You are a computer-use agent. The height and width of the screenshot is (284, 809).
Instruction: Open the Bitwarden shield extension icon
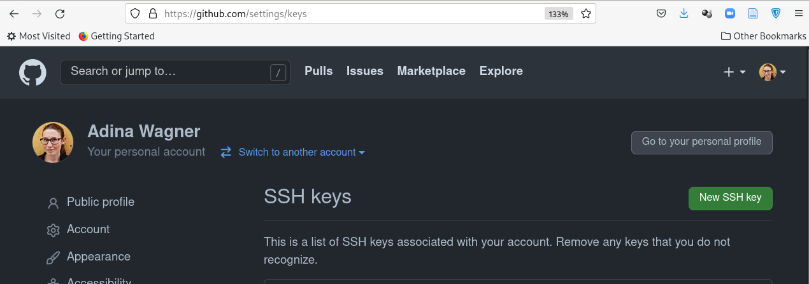click(776, 13)
